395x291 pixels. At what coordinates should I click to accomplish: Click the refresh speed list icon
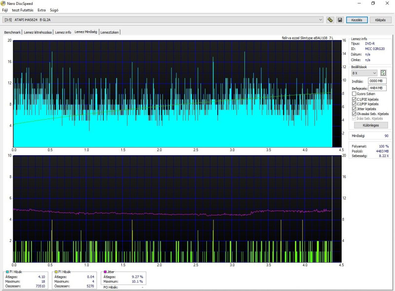[383, 73]
